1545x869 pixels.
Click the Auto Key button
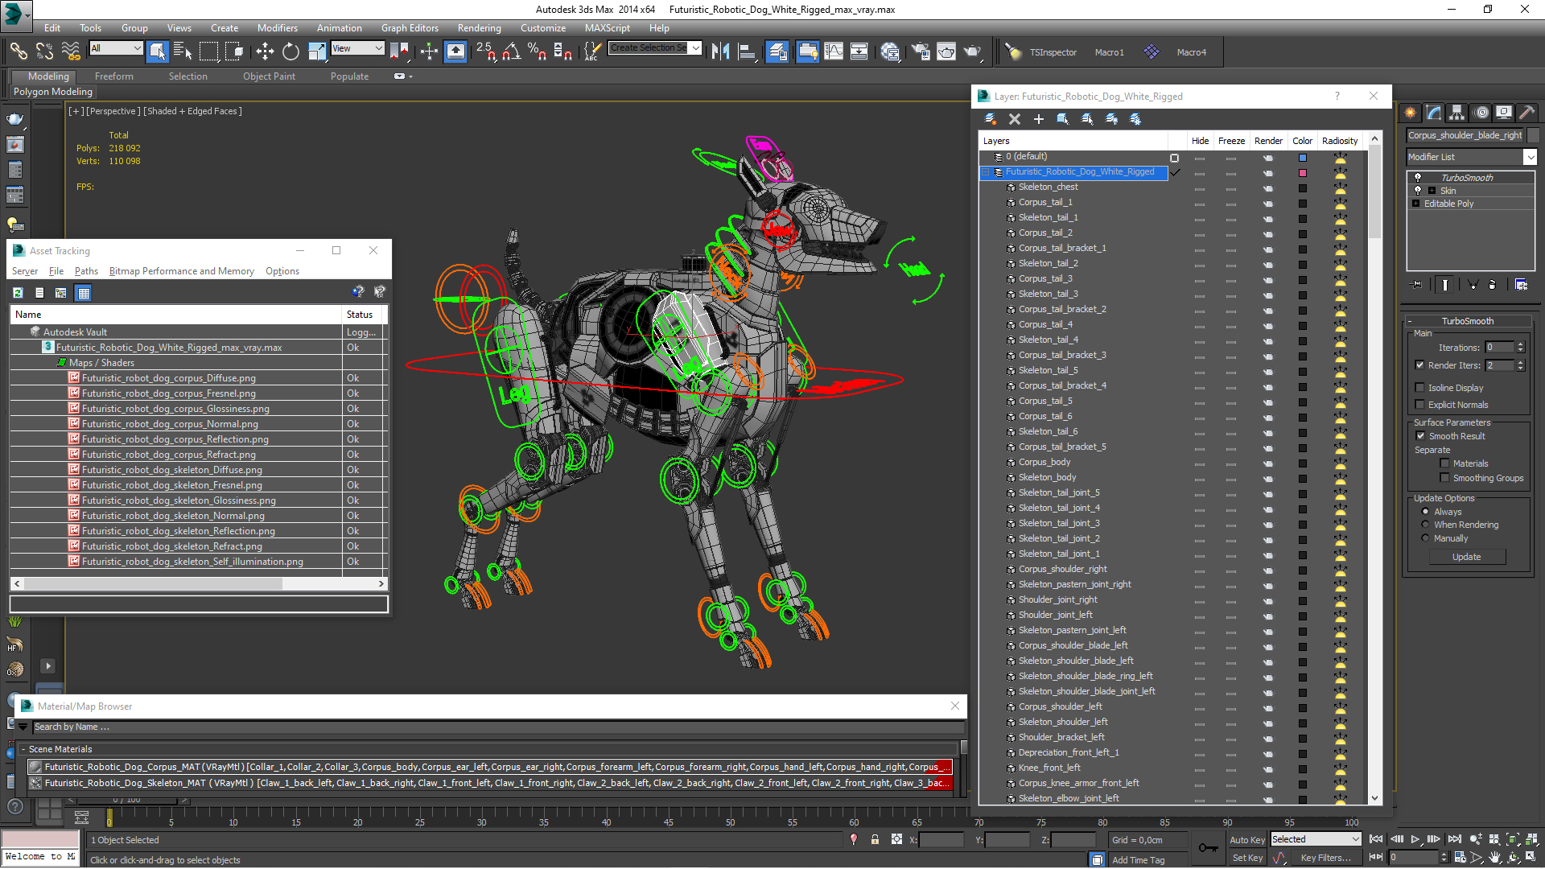(1246, 839)
